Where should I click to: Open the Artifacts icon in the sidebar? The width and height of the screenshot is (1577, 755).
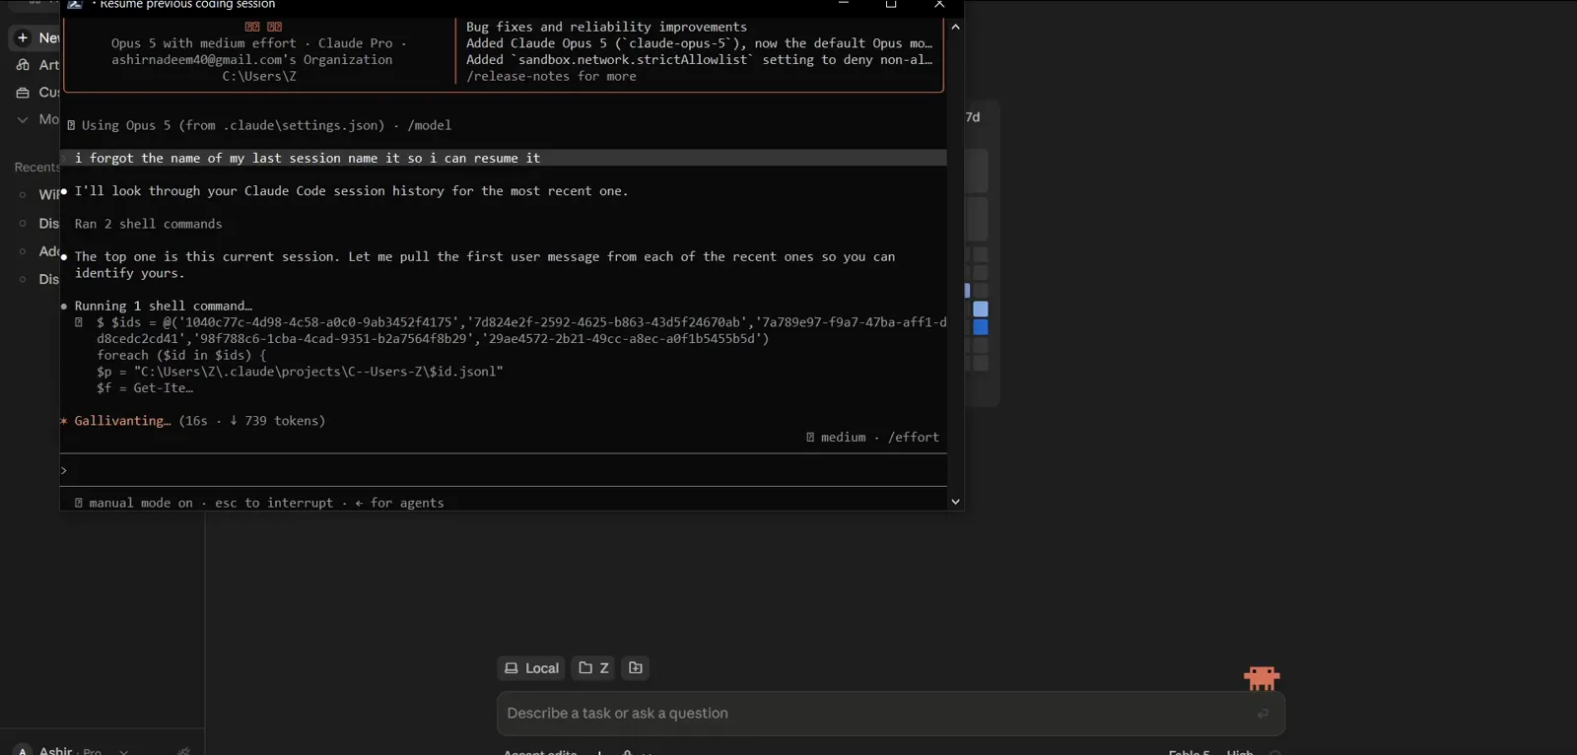click(x=23, y=65)
